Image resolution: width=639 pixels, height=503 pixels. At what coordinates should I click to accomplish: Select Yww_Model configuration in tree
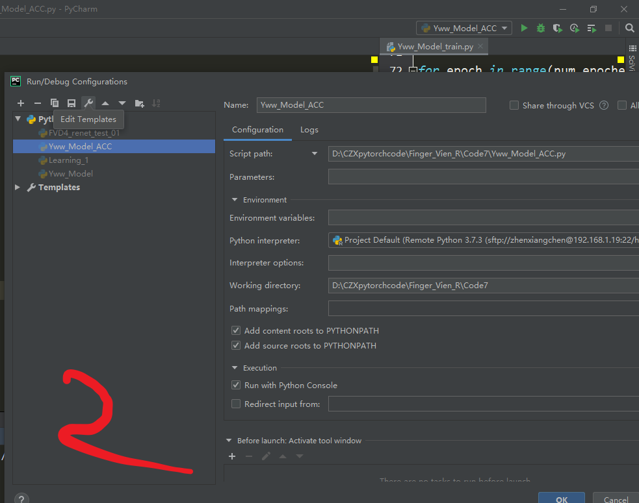click(70, 174)
